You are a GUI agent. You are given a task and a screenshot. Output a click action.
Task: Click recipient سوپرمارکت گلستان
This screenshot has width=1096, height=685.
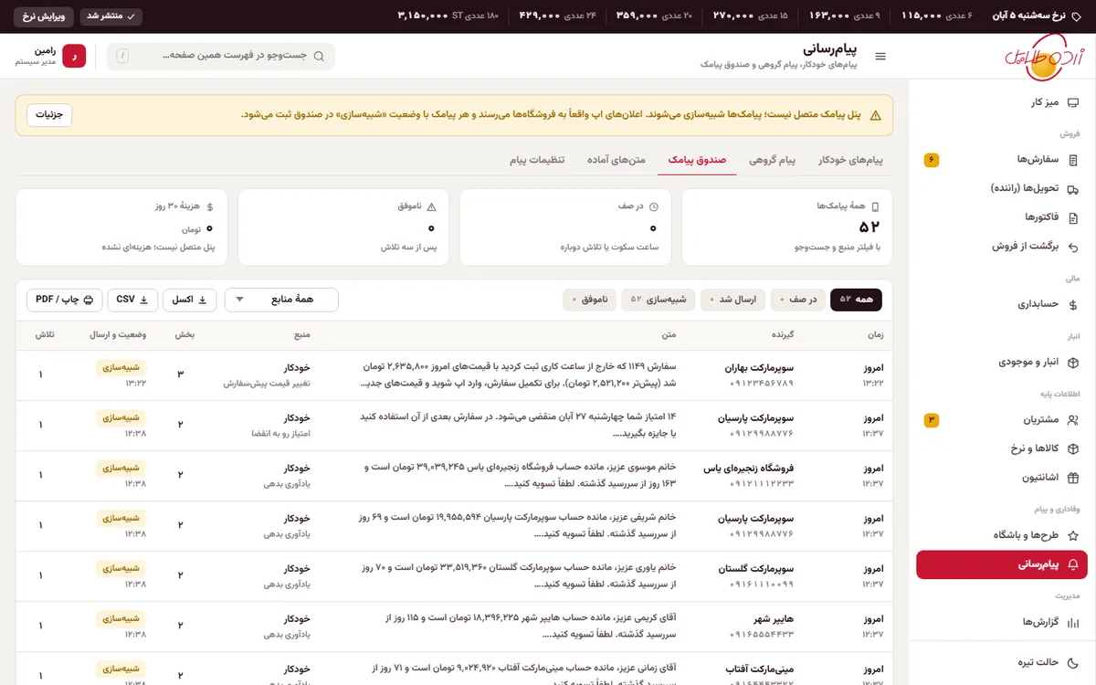[756, 569]
